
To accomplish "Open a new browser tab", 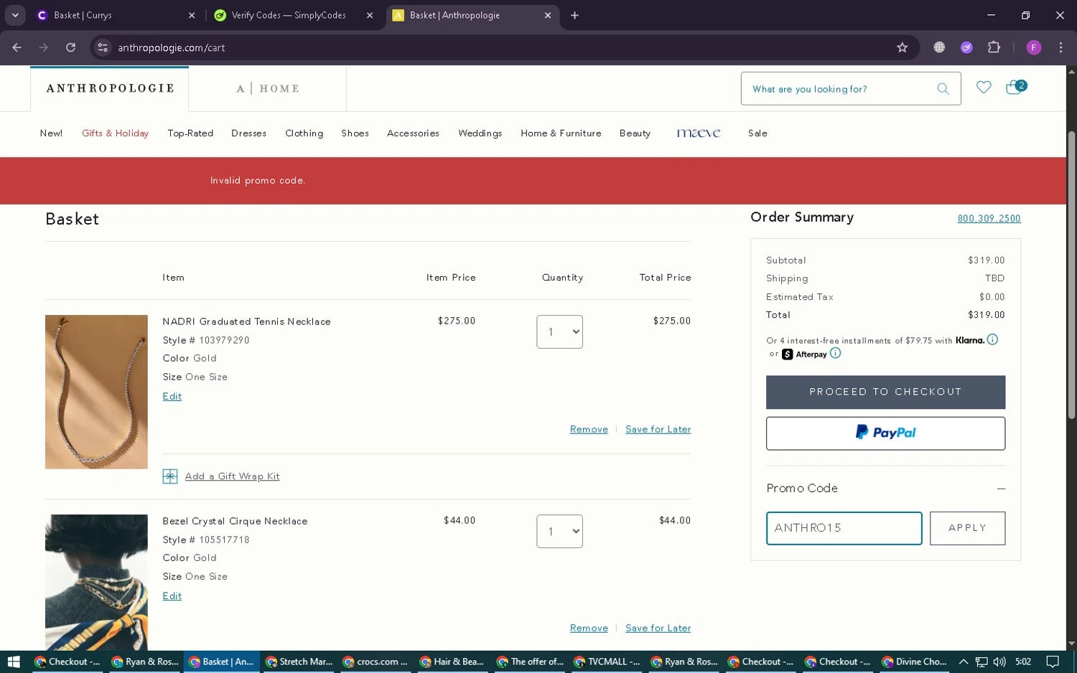I will [x=574, y=15].
